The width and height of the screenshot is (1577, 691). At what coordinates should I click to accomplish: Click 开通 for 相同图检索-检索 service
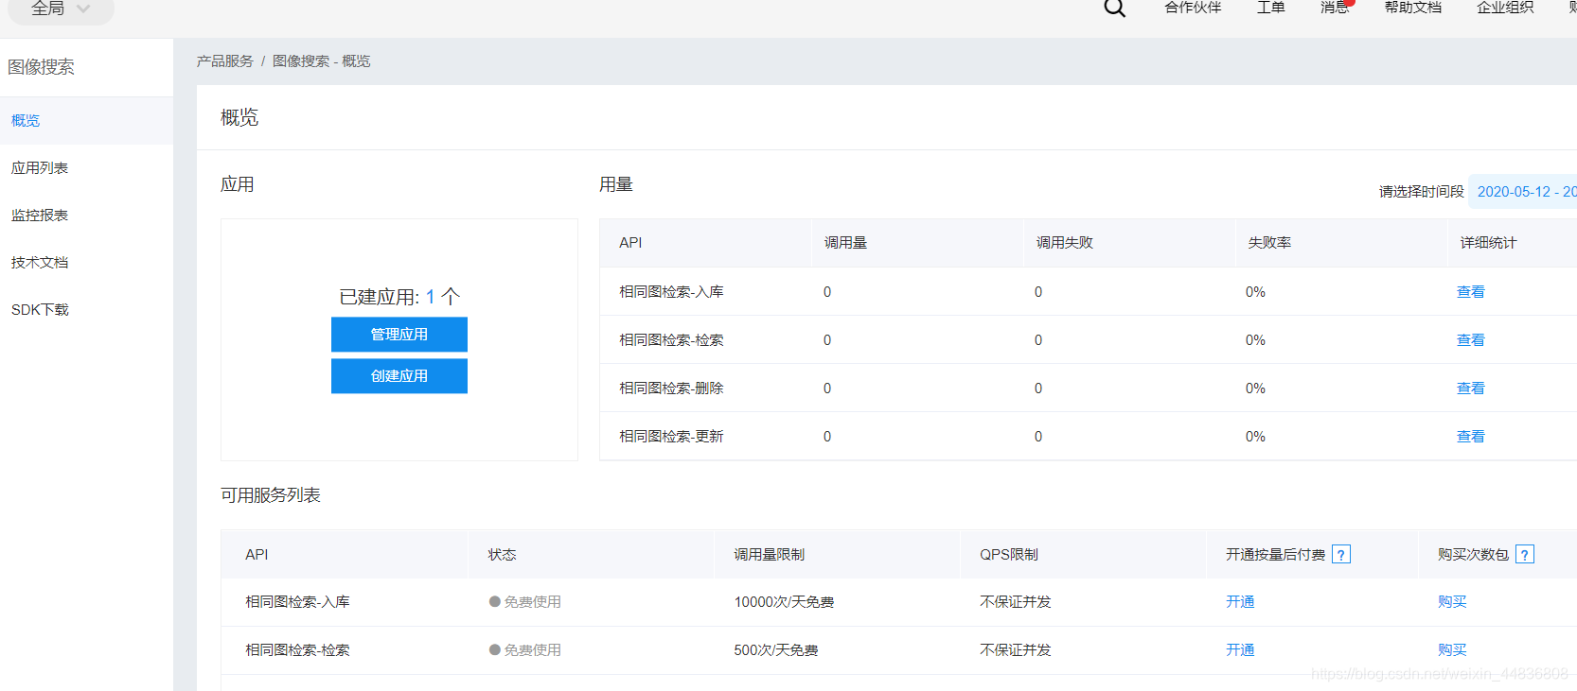click(x=1240, y=650)
